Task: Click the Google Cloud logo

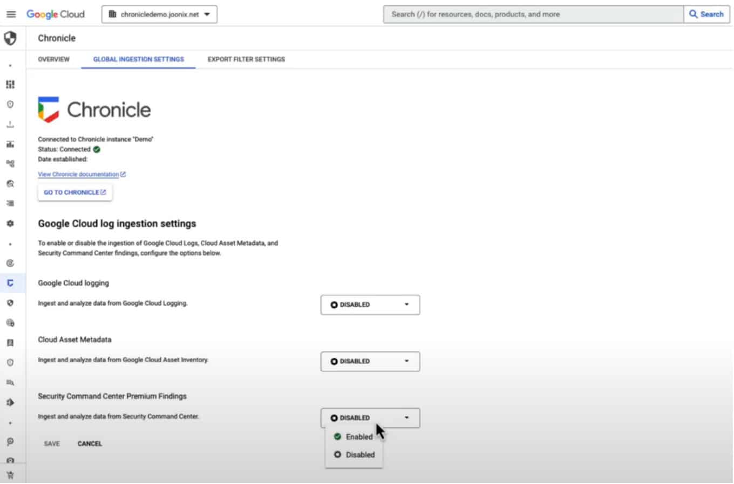Action: (56, 14)
